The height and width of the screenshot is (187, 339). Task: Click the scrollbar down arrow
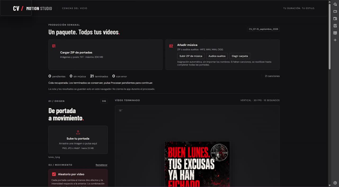[x=329, y=185]
